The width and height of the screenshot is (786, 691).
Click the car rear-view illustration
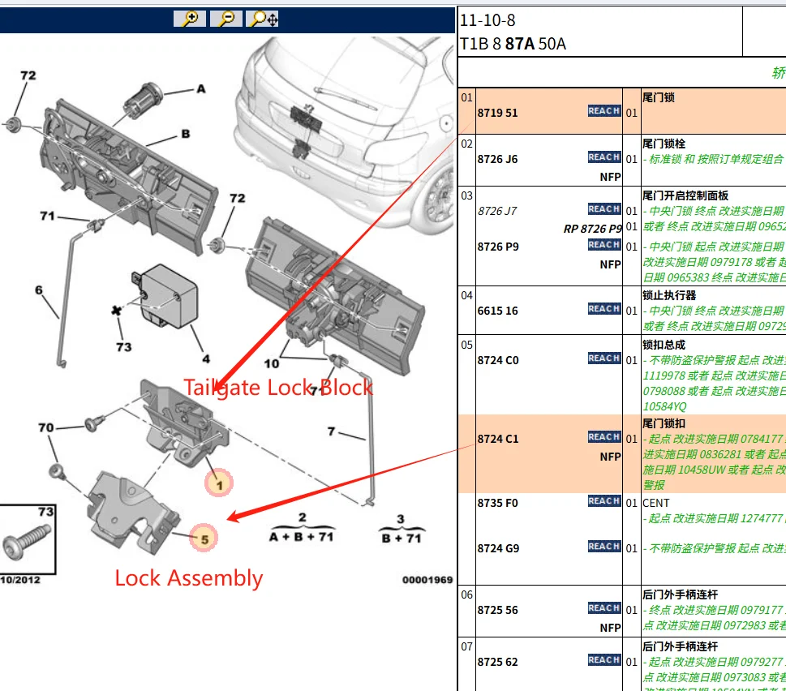[346, 135]
